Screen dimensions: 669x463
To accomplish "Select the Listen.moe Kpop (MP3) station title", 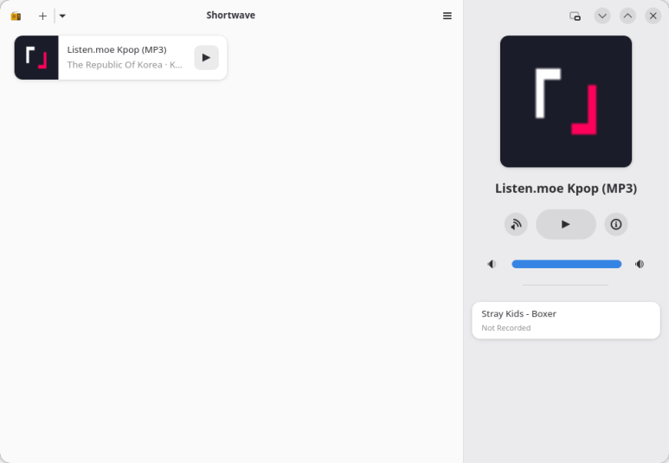I will (x=117, y=49).
